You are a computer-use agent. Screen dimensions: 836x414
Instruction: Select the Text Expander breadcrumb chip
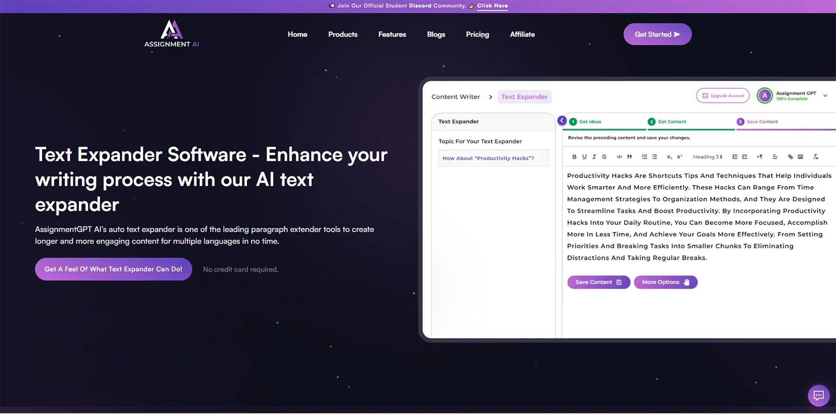[524, 97]
